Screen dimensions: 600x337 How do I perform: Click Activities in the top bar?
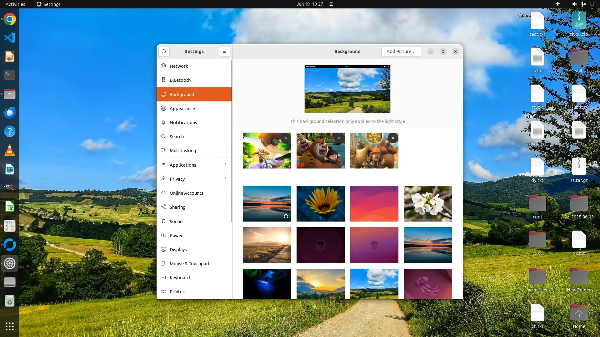coord(15,4)
